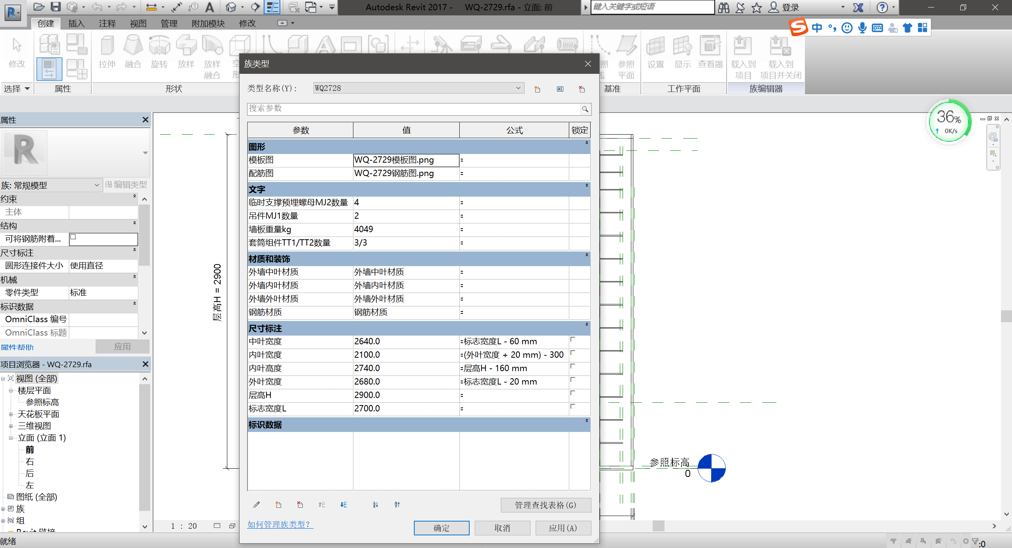Activate the 旋转 (Revolve) tool
This screenshot has width=1012, height=548.
[x=159, y=53]
